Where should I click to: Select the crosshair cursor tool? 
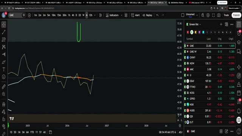[x=4, y=25]
